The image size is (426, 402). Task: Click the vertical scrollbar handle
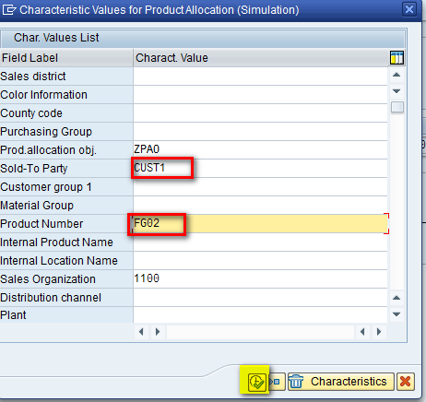point(397,107)
